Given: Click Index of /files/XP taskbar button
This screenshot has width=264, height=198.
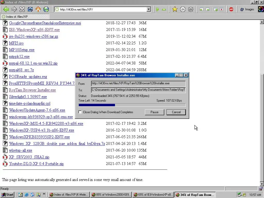Looking at the screenshot, I should [69, 195].
